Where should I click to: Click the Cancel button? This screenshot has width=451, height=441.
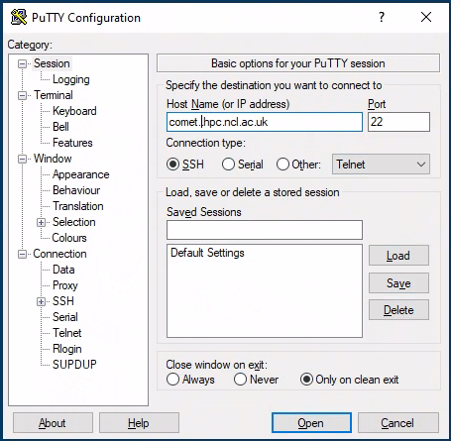click(x=398, y=423)
